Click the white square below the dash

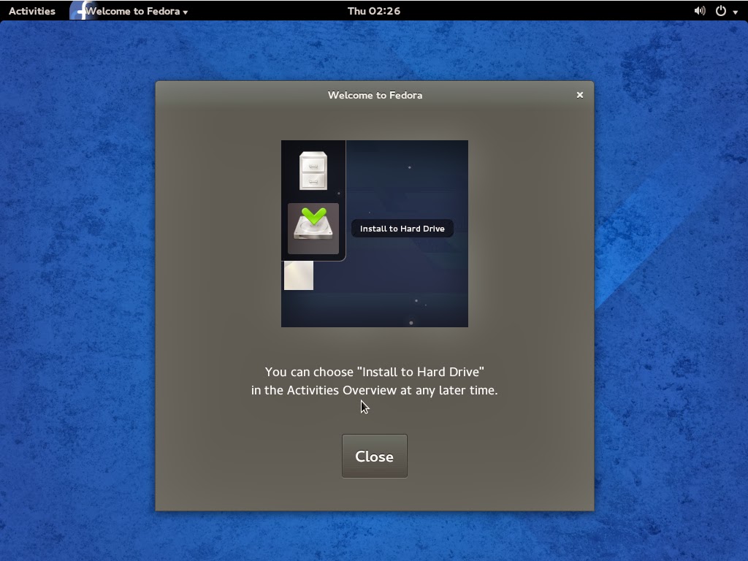click(x=299, y=275)
